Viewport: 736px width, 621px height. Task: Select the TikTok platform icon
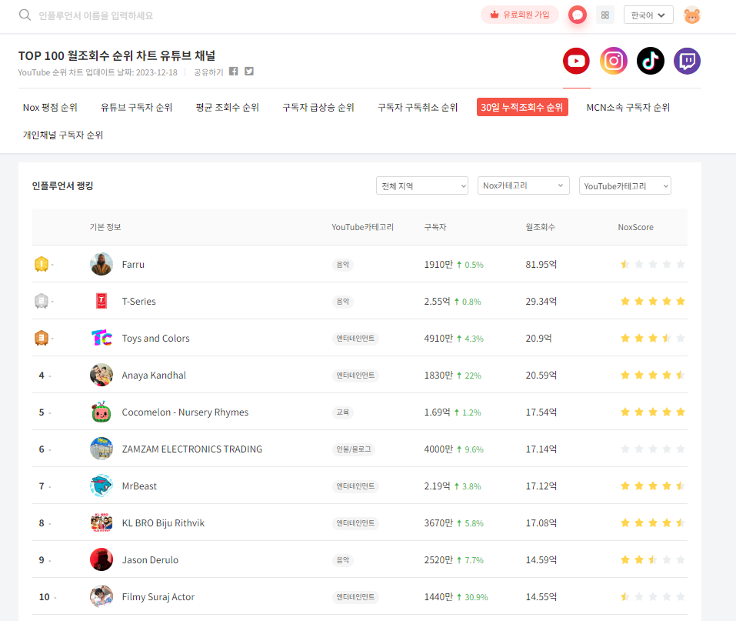pos(650,61)
